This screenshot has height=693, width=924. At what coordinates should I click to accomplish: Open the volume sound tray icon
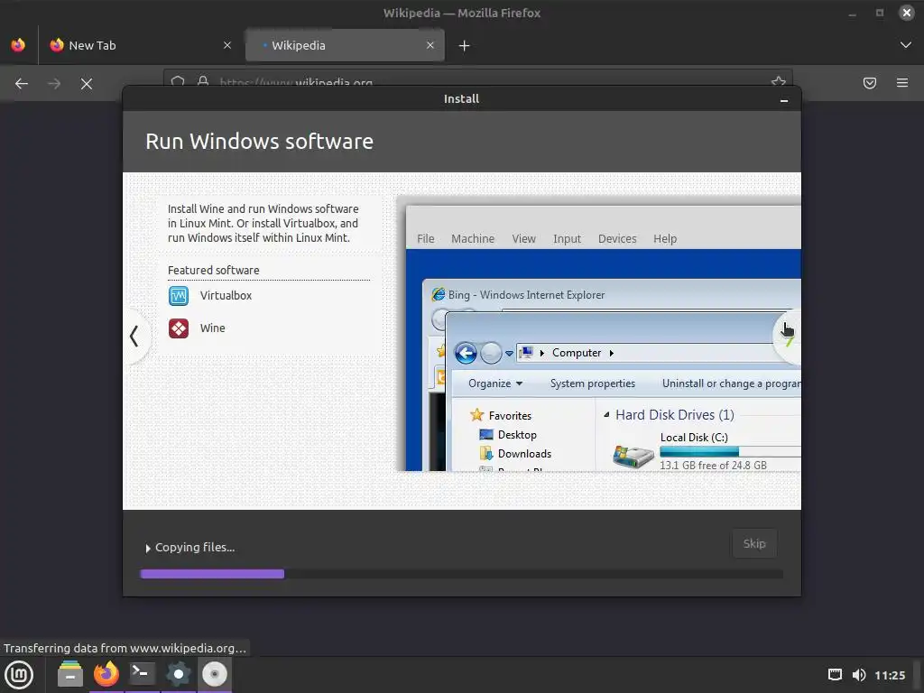(859, 675)
